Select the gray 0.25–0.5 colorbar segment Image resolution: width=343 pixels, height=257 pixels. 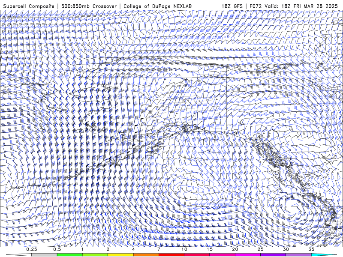point(45,255)
